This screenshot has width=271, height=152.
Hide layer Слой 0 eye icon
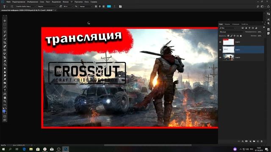tap(220, 57)
